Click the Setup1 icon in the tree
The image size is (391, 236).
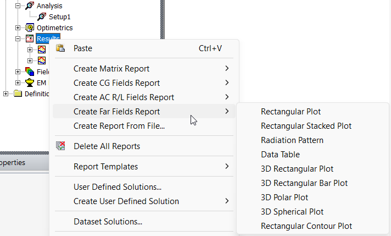point(42,17)
